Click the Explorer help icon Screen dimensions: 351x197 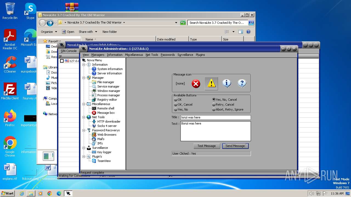(x=248, y=32)
